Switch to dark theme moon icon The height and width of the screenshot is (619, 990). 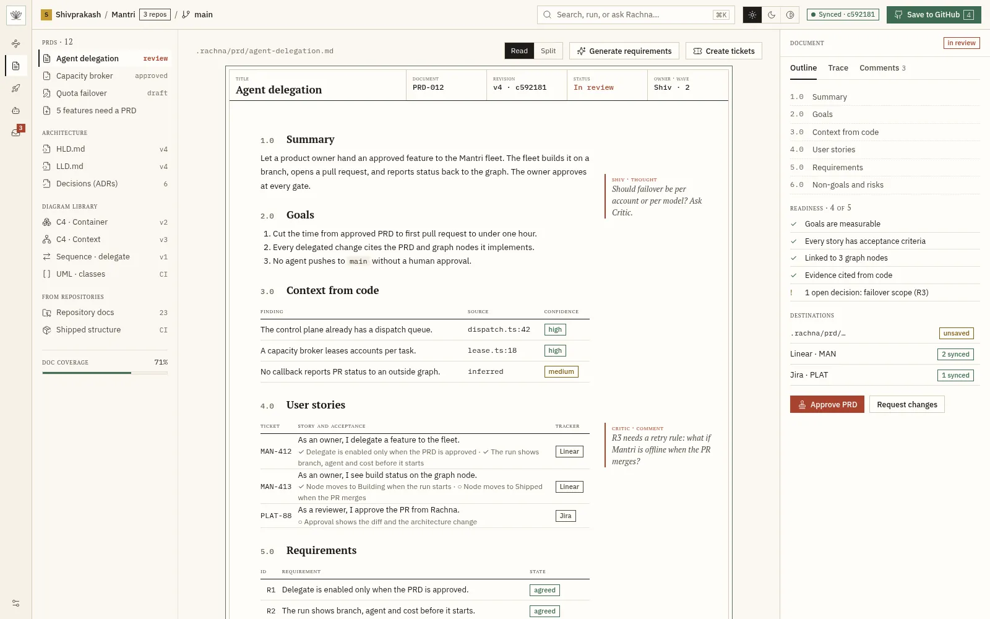tap(772, 15)
